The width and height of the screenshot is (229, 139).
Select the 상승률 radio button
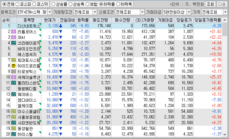click(x=53, y=4)
